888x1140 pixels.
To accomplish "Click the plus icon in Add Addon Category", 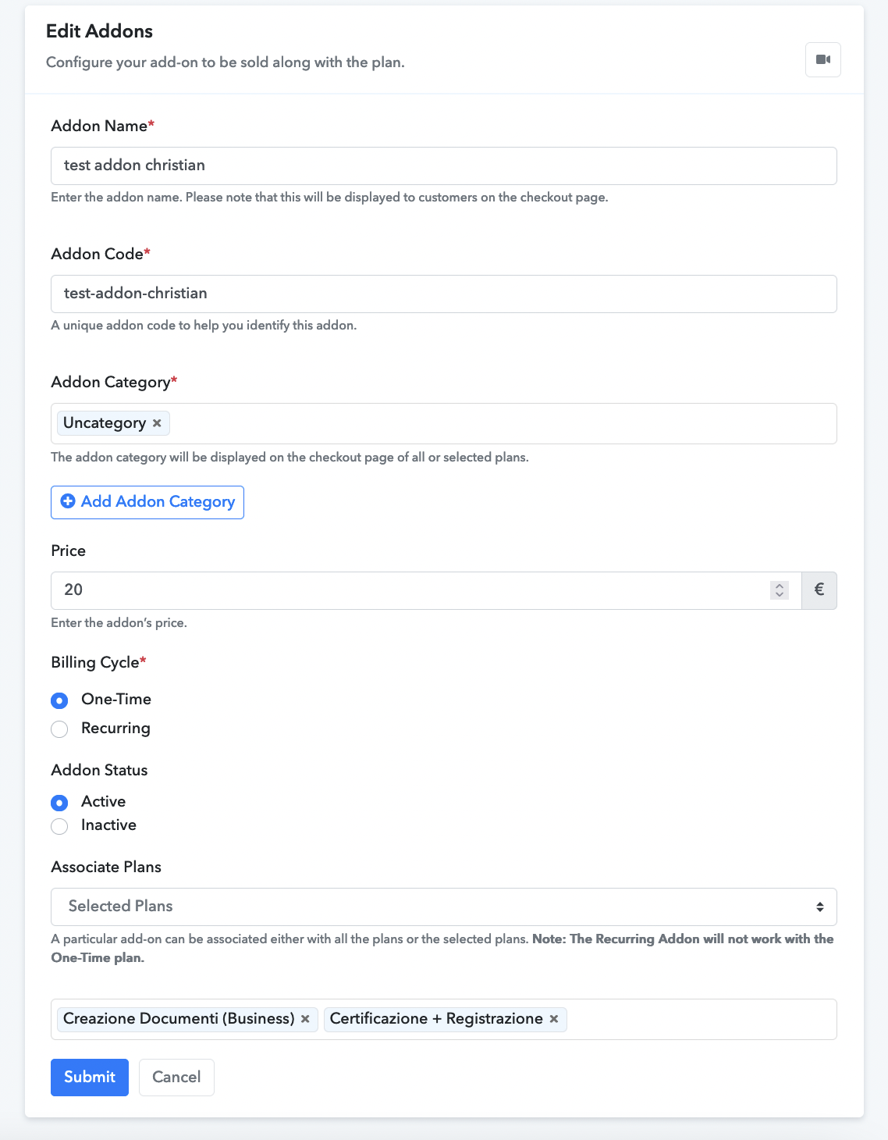I will click(68, 501).
